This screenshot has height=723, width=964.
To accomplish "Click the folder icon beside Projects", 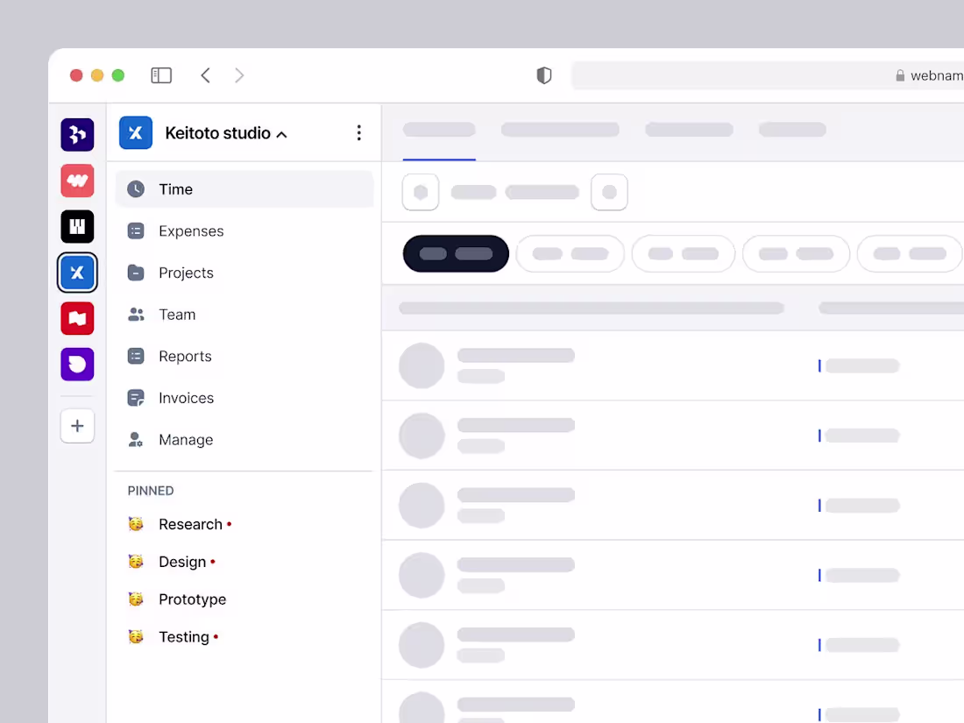I will point(136,273).
